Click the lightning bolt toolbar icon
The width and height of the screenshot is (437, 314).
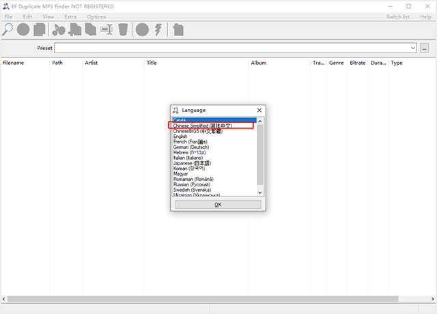pos(158,29)
